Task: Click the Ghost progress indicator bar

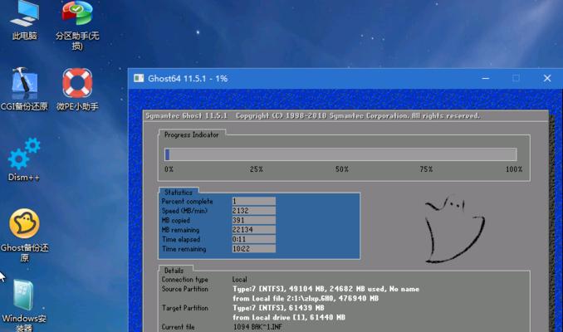Action: coord(340,154)
